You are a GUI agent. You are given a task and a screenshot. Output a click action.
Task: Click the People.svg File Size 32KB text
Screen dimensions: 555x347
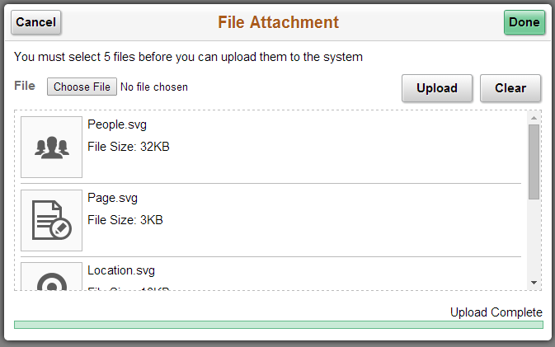pos(129,147)
